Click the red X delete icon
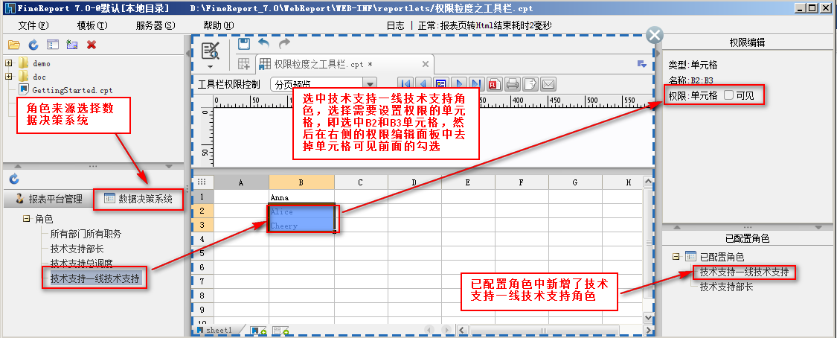Image resolution: width=837 pixels, height=338 pixels. tap(92, 45)
